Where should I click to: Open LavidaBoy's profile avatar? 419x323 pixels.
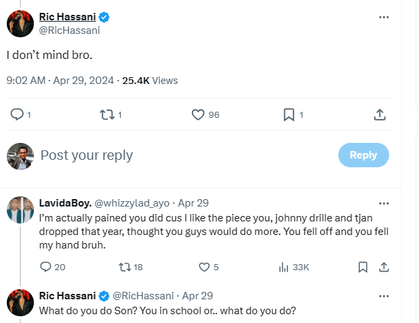[x=20, y=210]
